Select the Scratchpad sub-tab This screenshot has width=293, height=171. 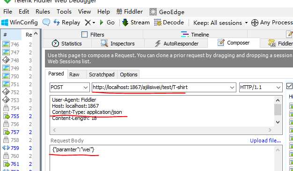click(x=102, y=74)
